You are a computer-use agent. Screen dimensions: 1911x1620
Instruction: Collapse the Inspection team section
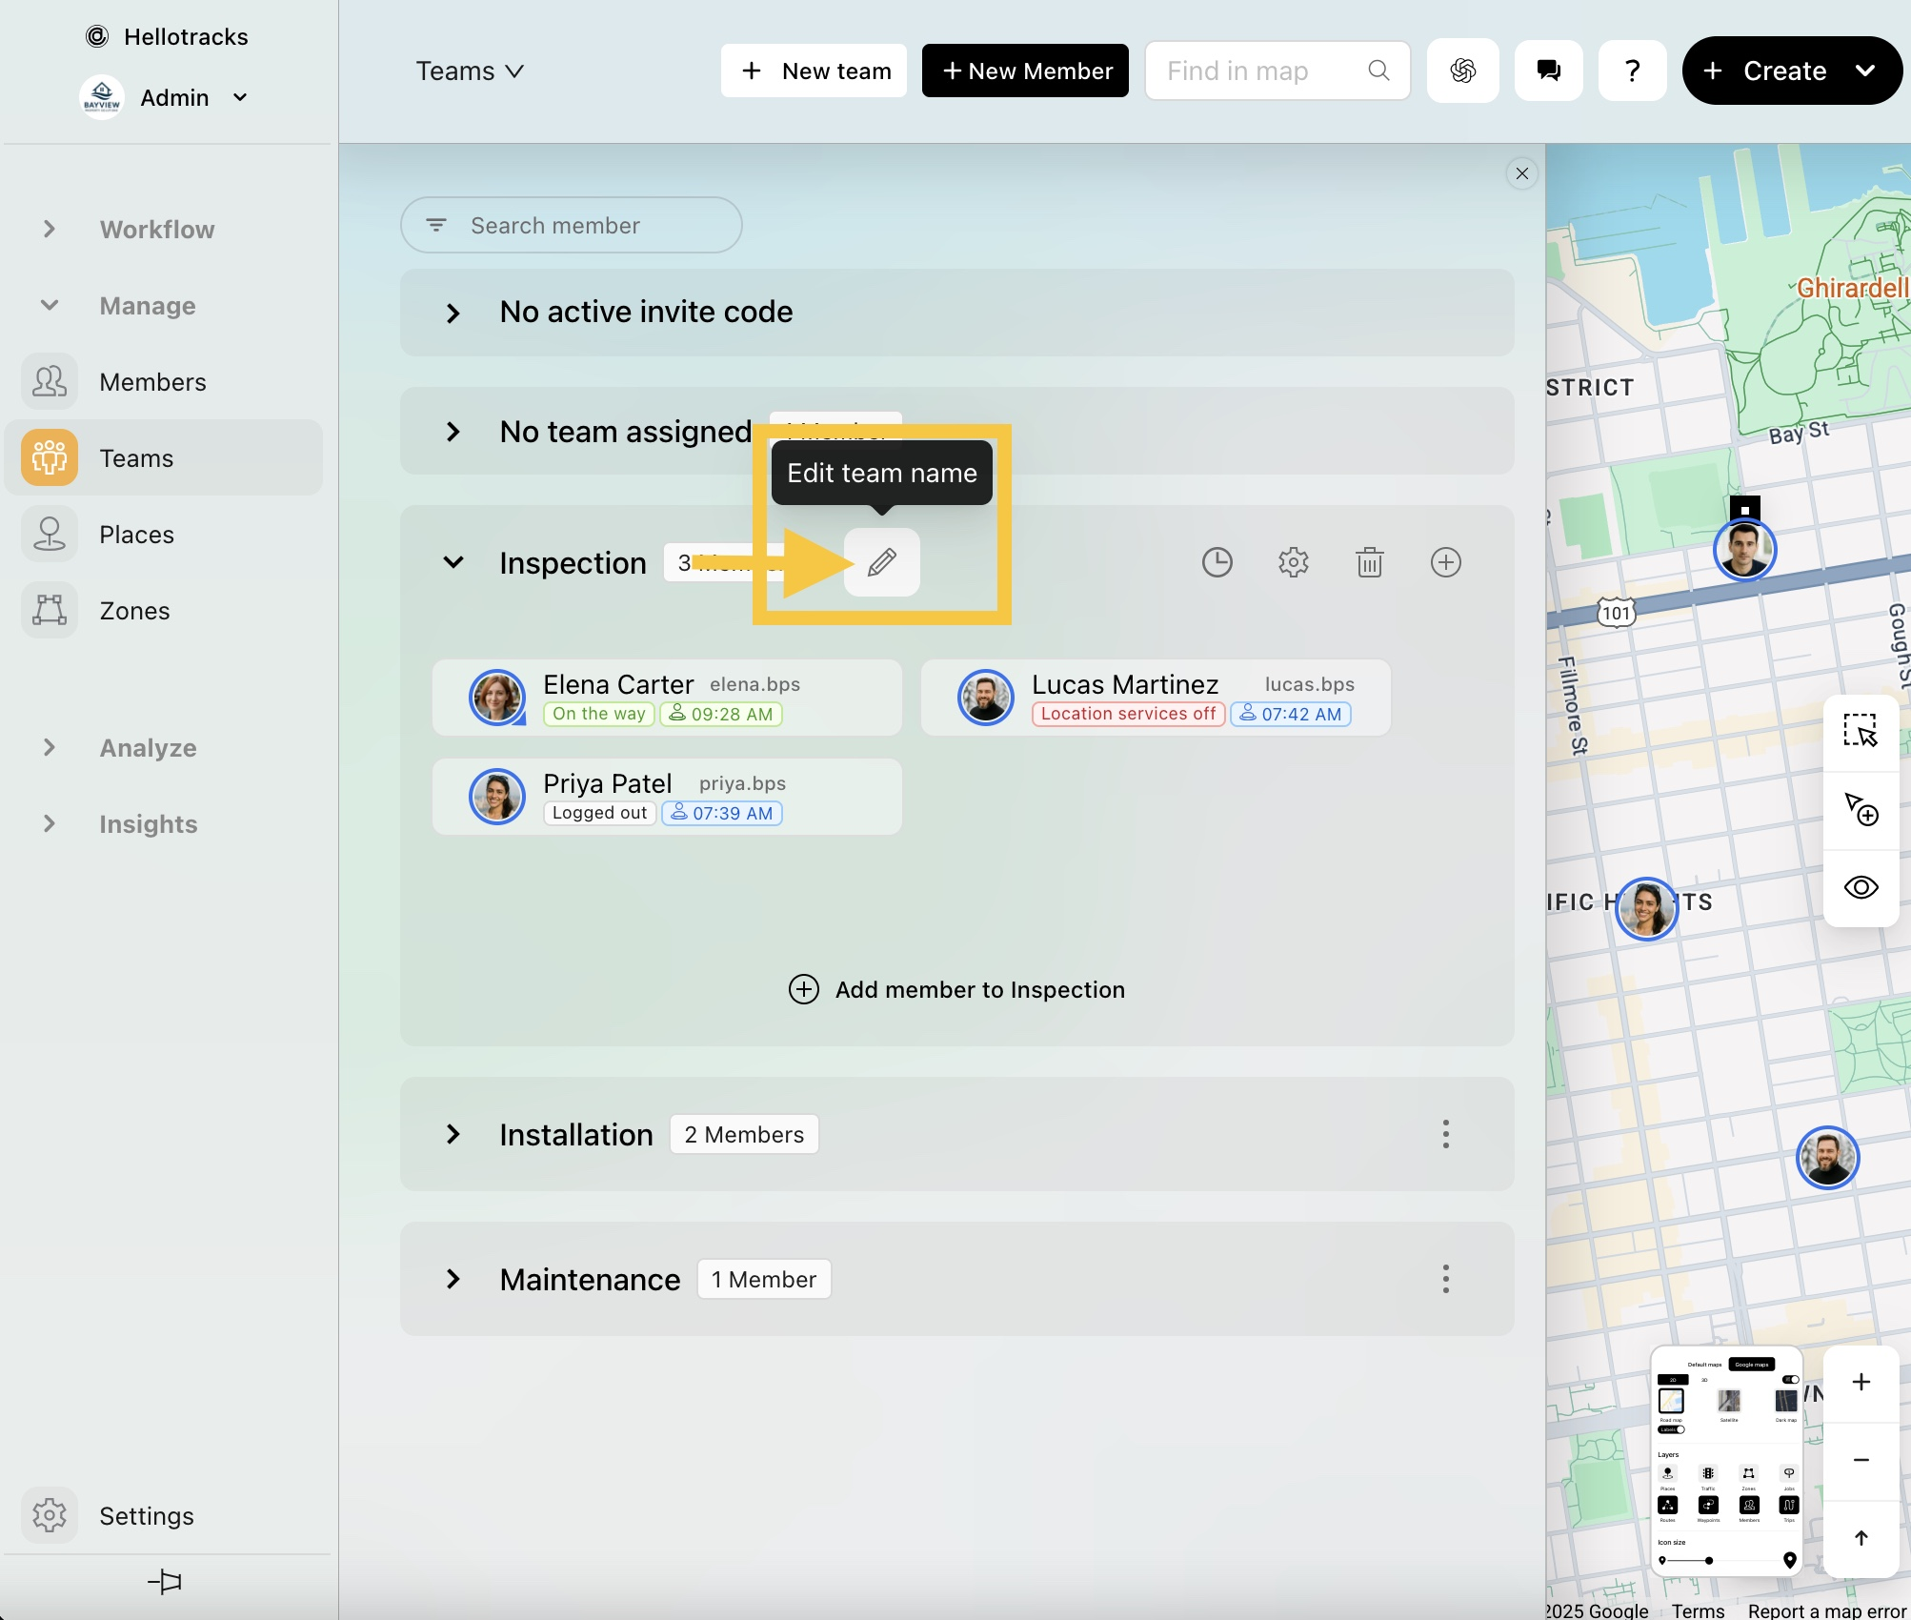(x=453, y=562)
